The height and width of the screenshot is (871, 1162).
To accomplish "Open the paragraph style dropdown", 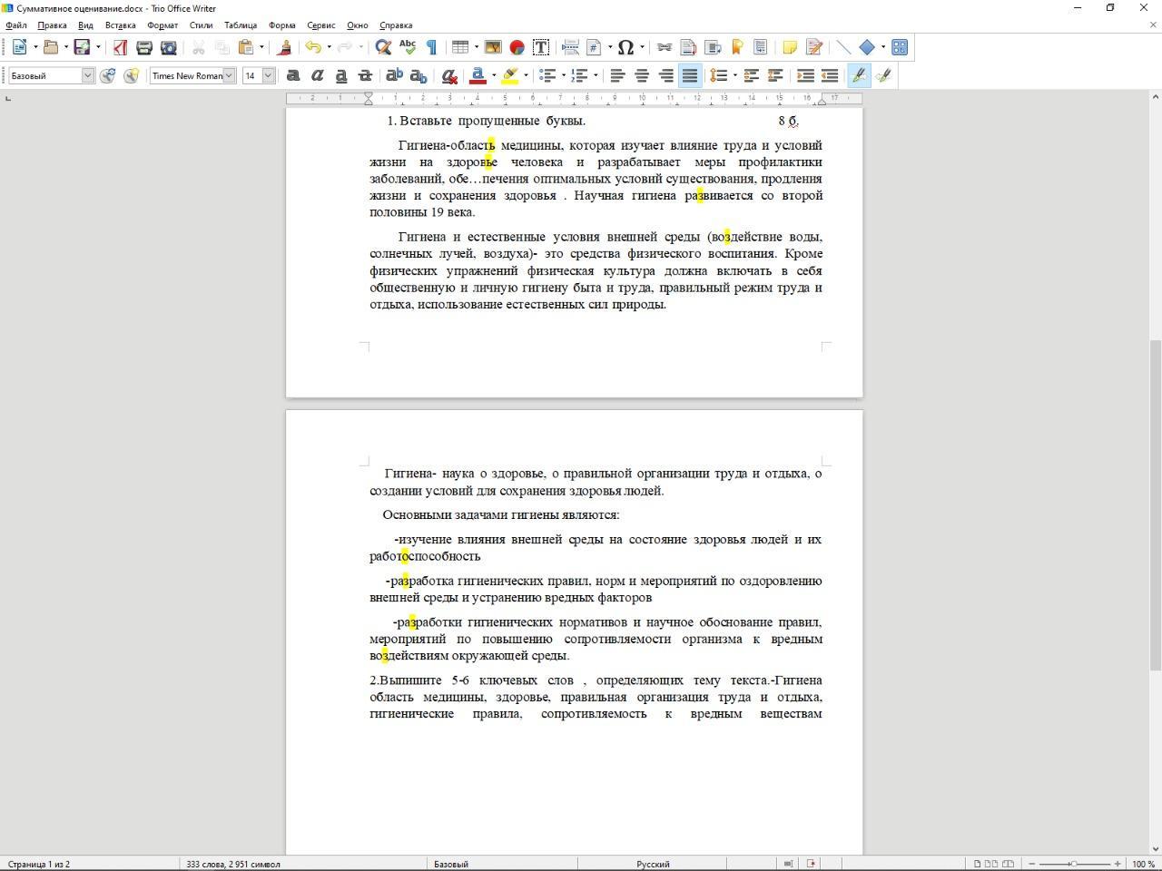I will [88, 75].
